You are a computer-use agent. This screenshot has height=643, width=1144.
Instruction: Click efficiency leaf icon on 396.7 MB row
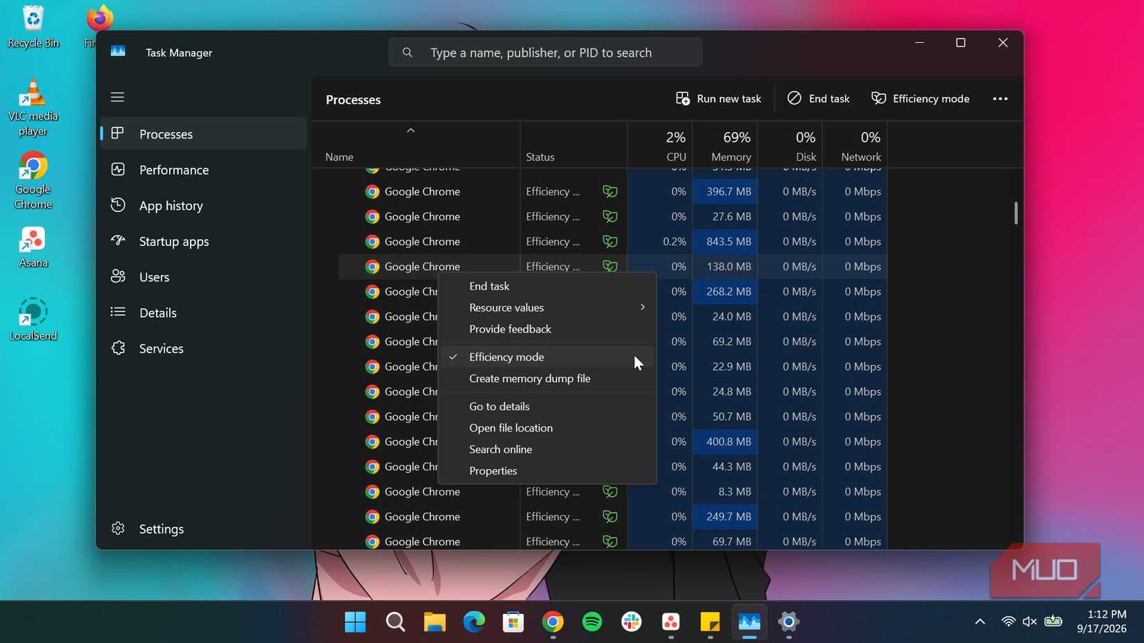point(610,191)
